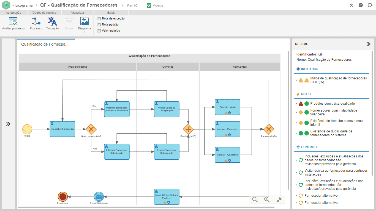376x211 pixels.
Task: Click the Avaliar Fornecedor Selecionado task
Action: click(167, 152)
